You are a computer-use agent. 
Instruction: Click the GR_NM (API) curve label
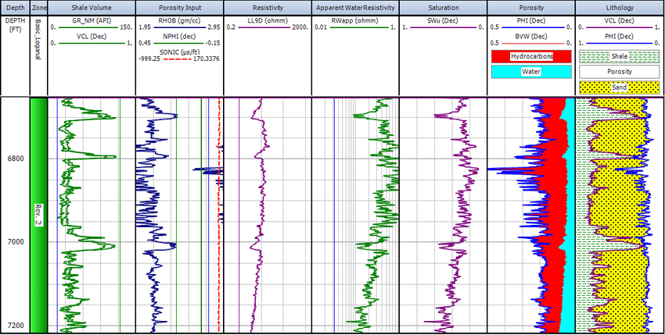pos(92,20)
